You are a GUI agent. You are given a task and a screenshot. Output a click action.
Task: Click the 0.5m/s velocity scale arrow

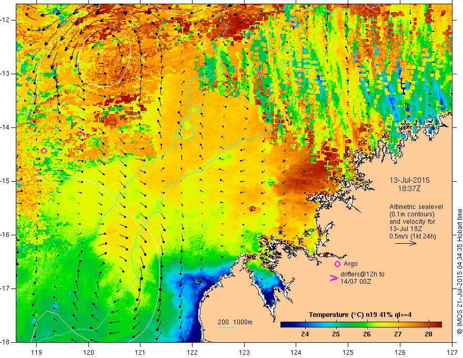pyautogui.click(x=406, y=243)
